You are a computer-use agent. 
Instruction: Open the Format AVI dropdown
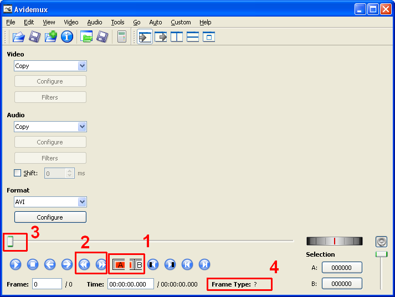(x=82, y=202)
